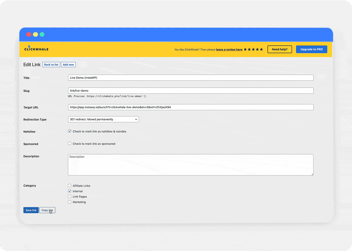The width and height of the screenshot is (352, 251).
Task: Click the URL Preview text 'https://clickwhale.pro/link/live-demo/'
Action: click(114, 96)
